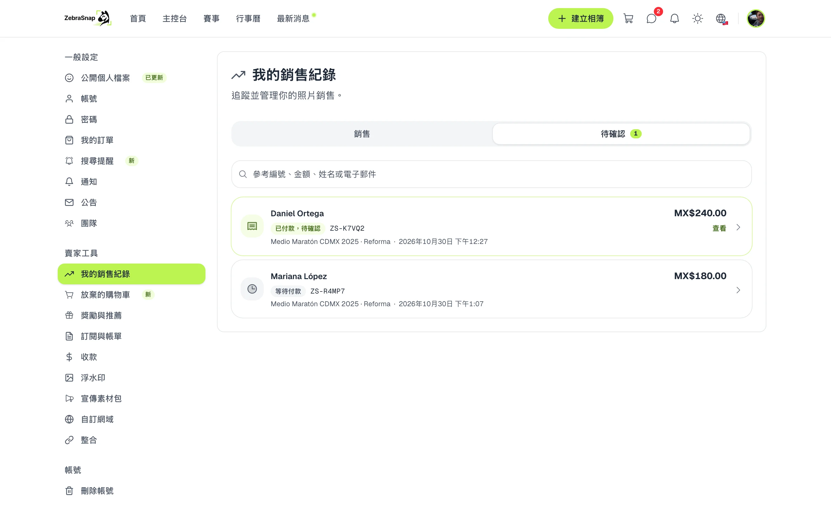The image size is (831, 519).
Task: Open 公開個人檔案 in the sidebar
Action: [x=105, y=78]
